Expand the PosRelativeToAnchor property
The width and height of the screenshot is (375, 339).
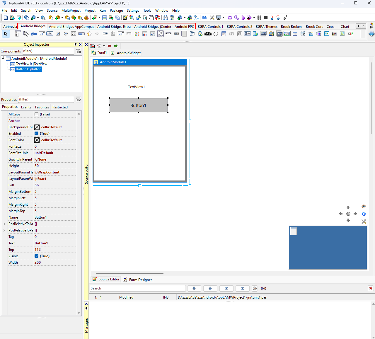(4, 224)
